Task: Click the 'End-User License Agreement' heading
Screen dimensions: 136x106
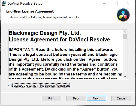Action: [30, 11]
